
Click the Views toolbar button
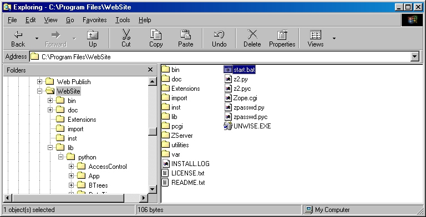pos(316,39)
